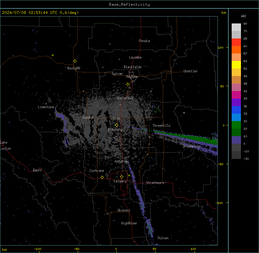Click the dusty pink 45-42 dBZ swatch
This screenshot has width=259, height=253.
pyautogui.click(x=236, y=87)
